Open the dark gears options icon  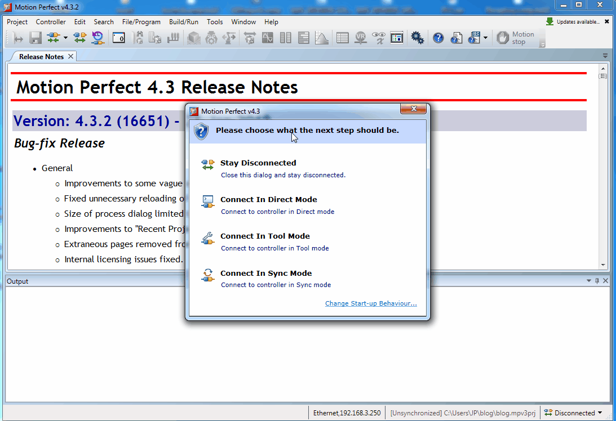[417, 38]
